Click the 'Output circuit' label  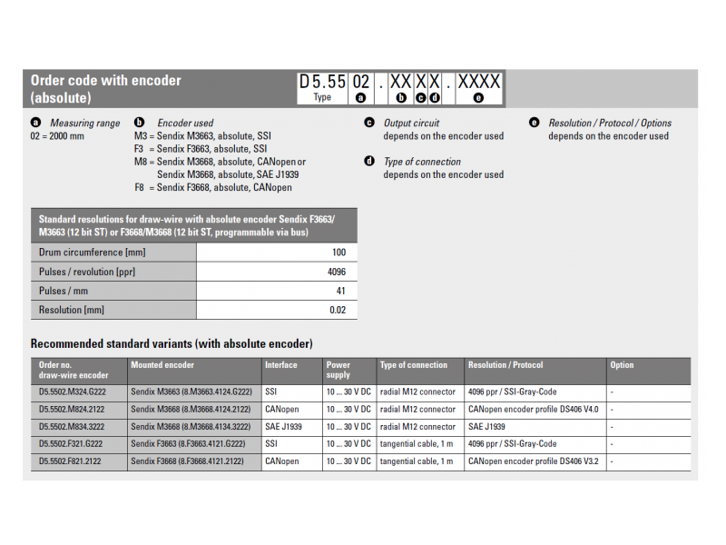coord(411,123)
